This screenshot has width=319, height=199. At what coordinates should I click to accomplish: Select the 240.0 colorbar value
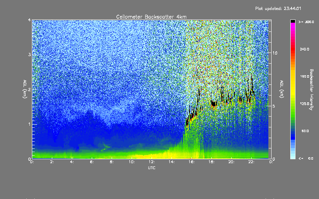click(305, 49)
